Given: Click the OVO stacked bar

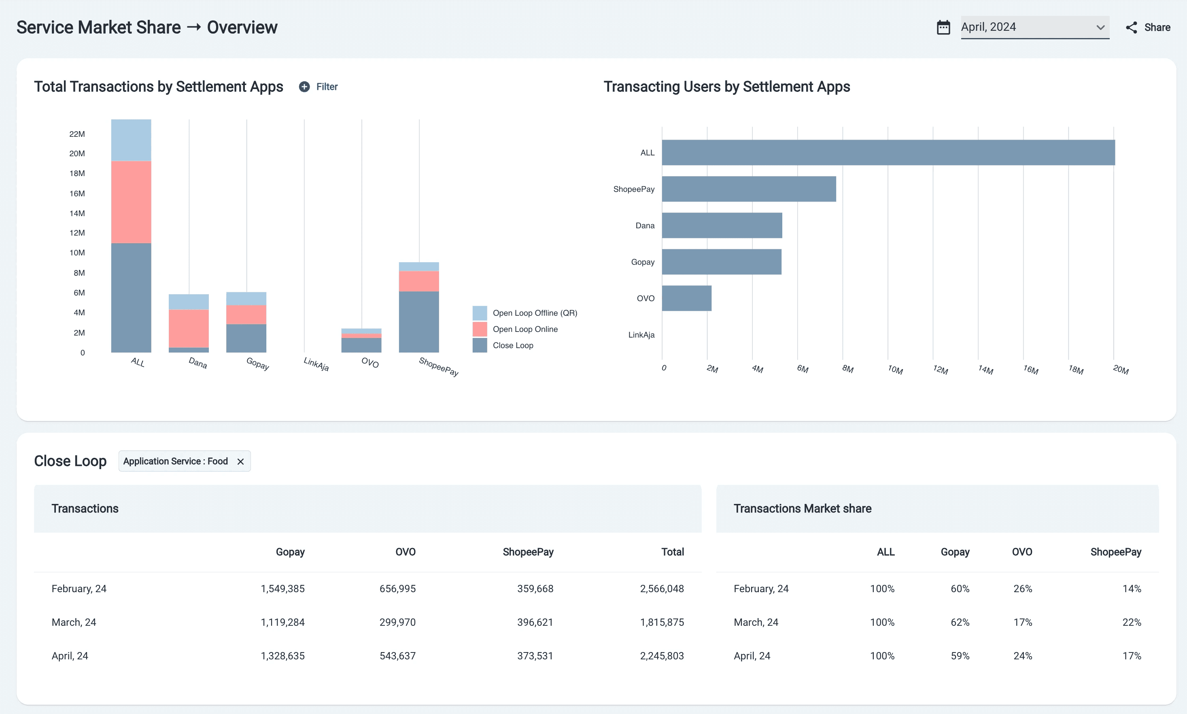Looking at the screenshot, I should pos(361,341).
